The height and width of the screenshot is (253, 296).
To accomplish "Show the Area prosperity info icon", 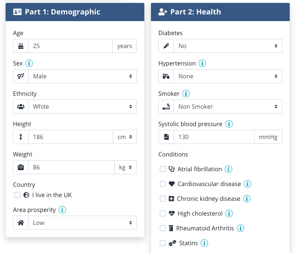I will (62, 210).
